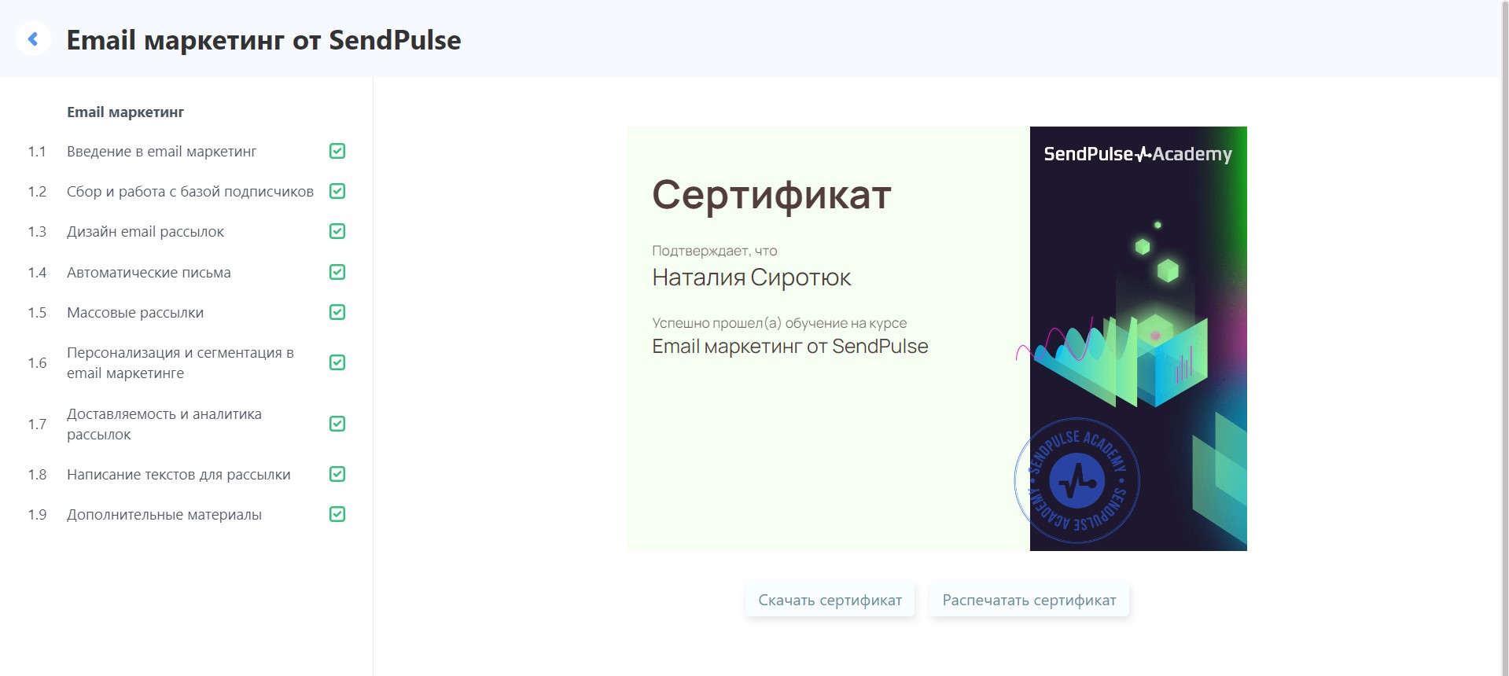Viewport: 1509px width, 676px height.
Task: Click the round SendPulse Academy stamp
Action: tap(1077, 480)
